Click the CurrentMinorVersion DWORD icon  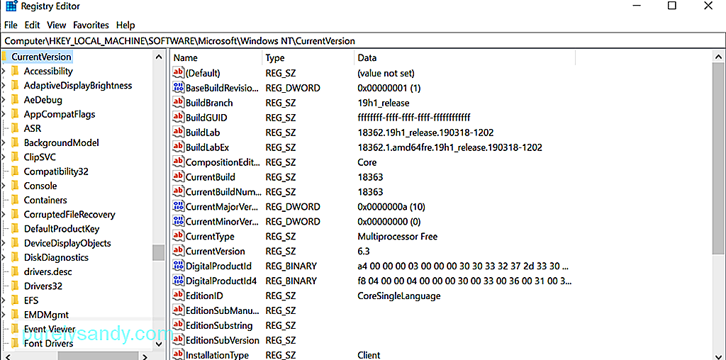(x=178, y=221)
